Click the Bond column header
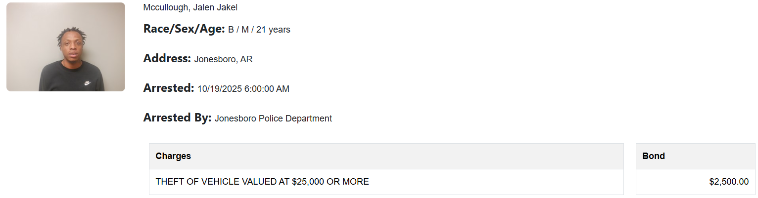This screenshot has width=758, height=198. (x=653, y=156)
